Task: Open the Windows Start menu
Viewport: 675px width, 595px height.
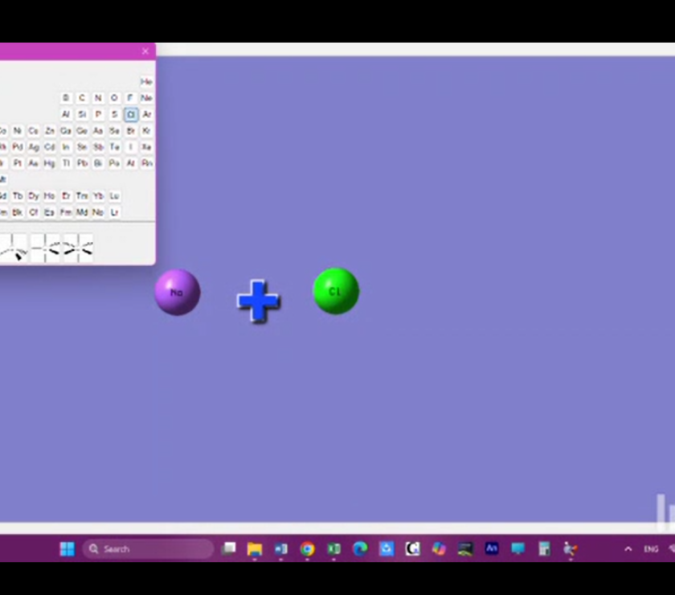Action: click(x=67, y=549)
